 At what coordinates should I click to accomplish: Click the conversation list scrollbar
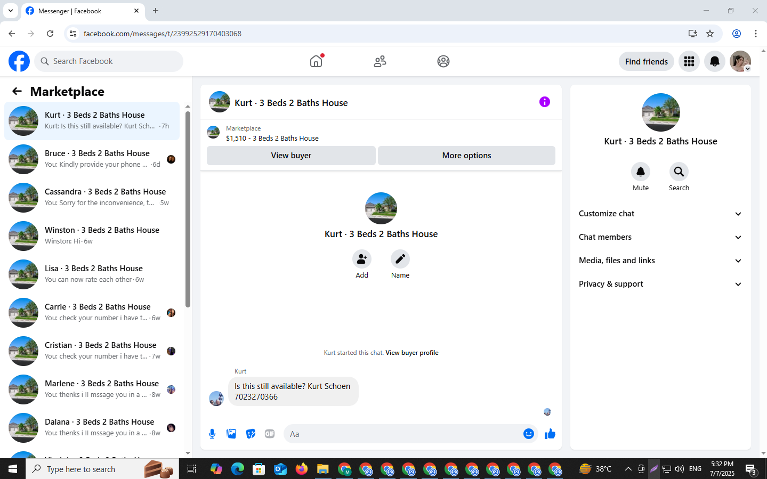pos(188,209)
